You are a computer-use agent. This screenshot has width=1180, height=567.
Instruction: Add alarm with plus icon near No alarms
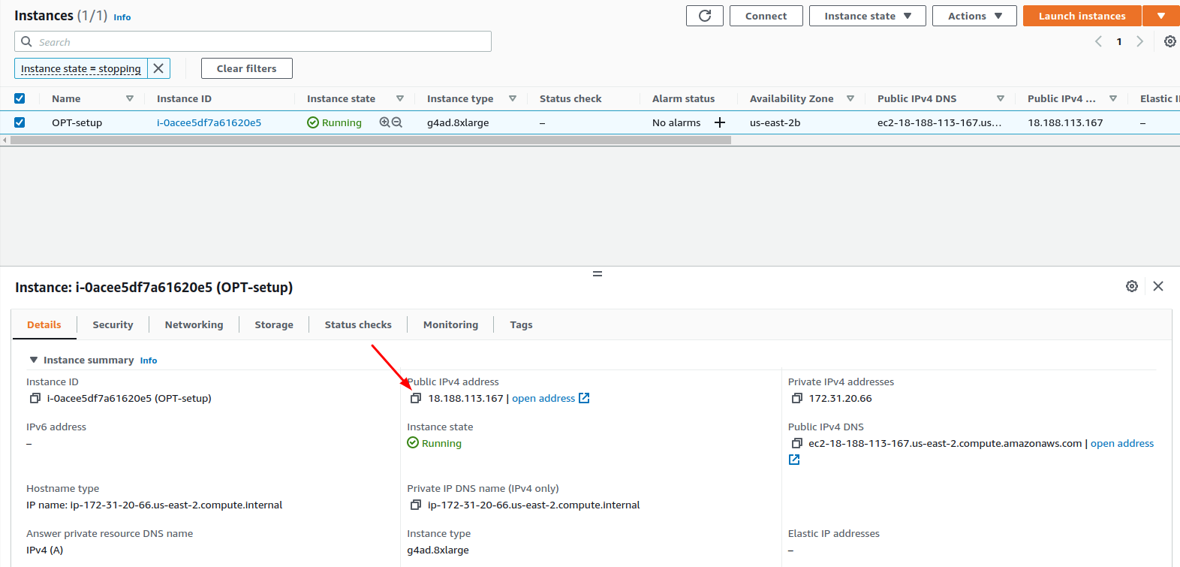tap(719, 122)
